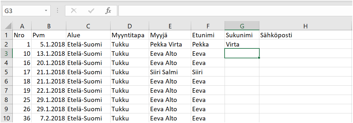Select column G header
This screenshot has width=353, height=123.
click(x=242, y=26)
